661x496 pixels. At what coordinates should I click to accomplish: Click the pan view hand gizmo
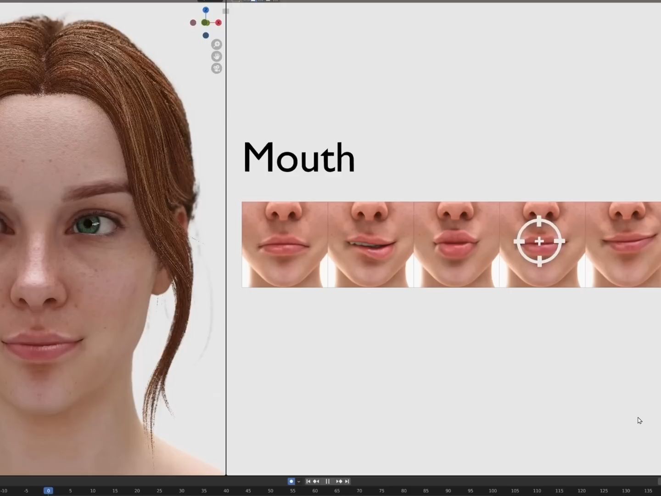217,56
